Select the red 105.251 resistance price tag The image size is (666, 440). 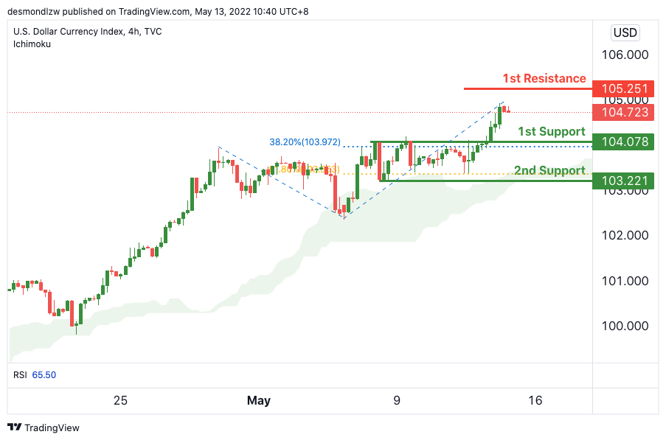624,88
